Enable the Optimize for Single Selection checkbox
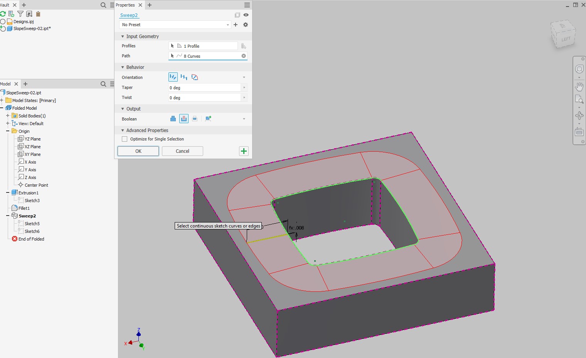This screenshot has width=586, height=358. 125,139
